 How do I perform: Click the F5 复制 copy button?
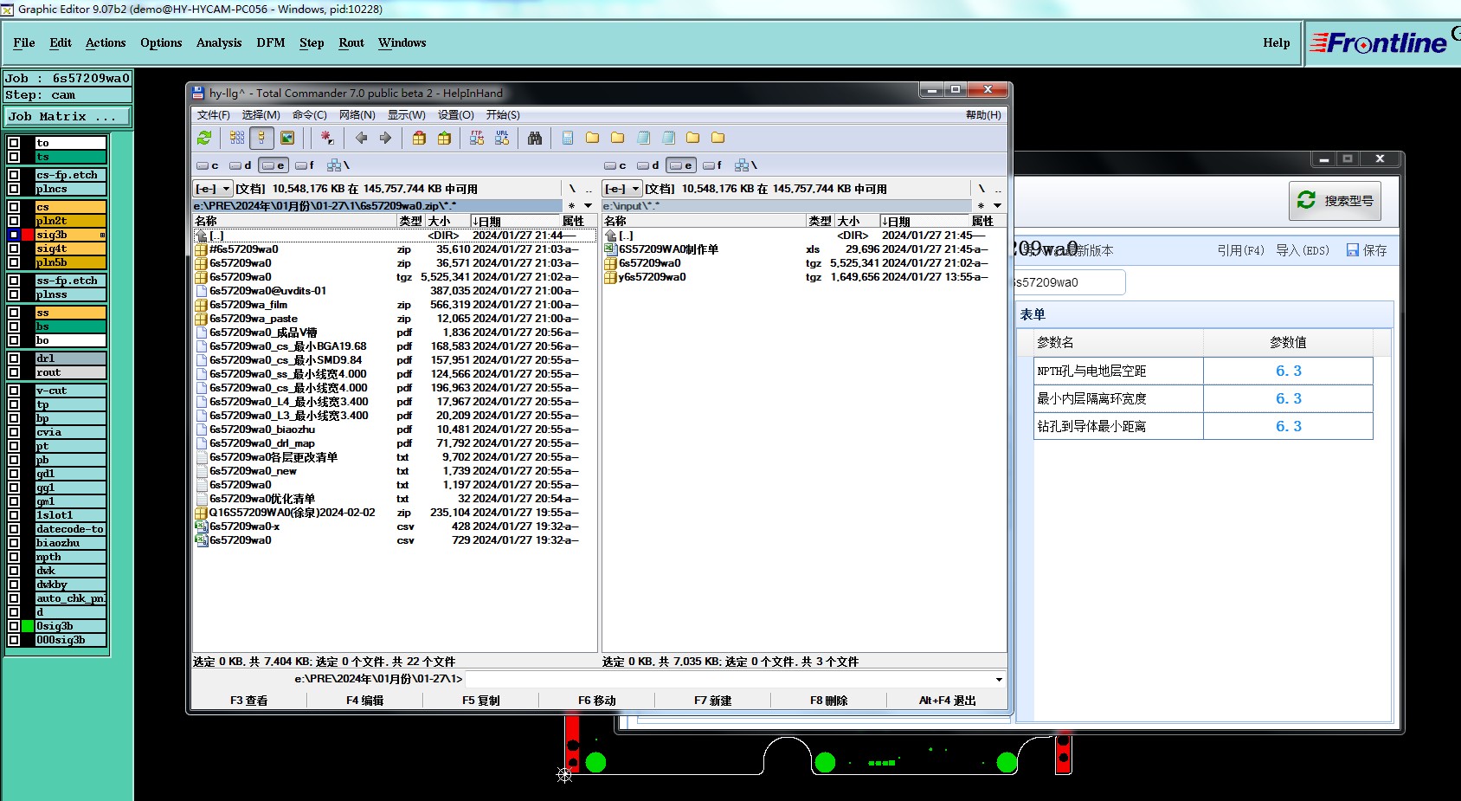480,701
